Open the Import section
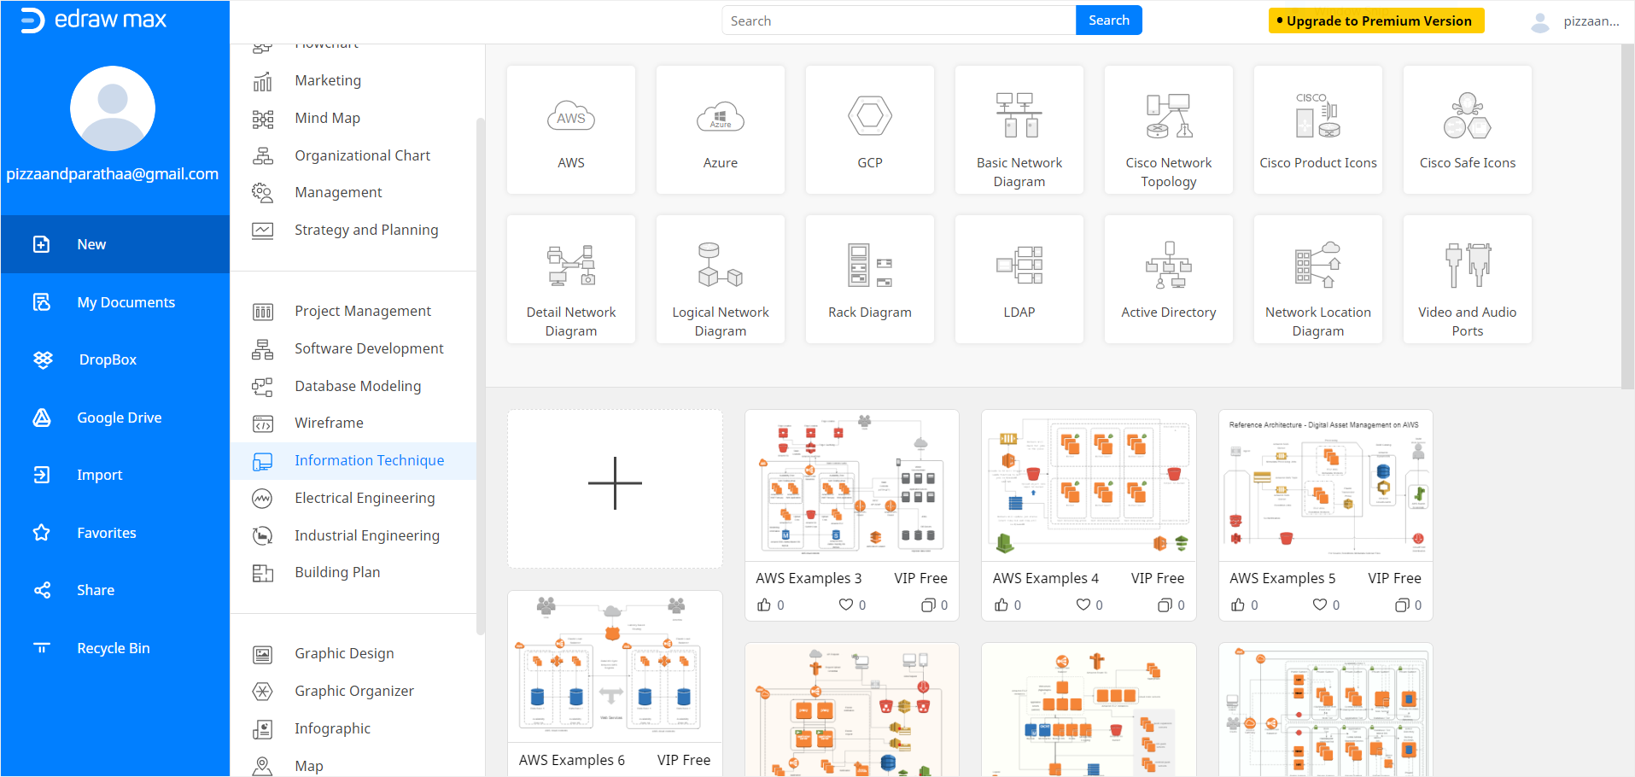Image resolution: width=1635 pixels, height=777 pixels. tap(115, 475)
